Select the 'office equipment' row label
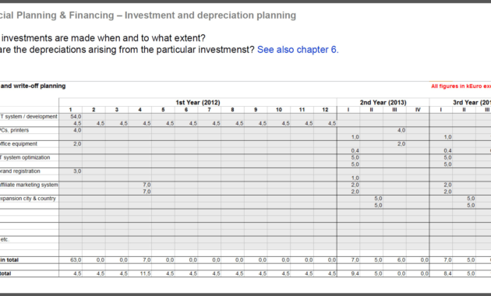Screen dimensions: 491x296 click(19, 144)
